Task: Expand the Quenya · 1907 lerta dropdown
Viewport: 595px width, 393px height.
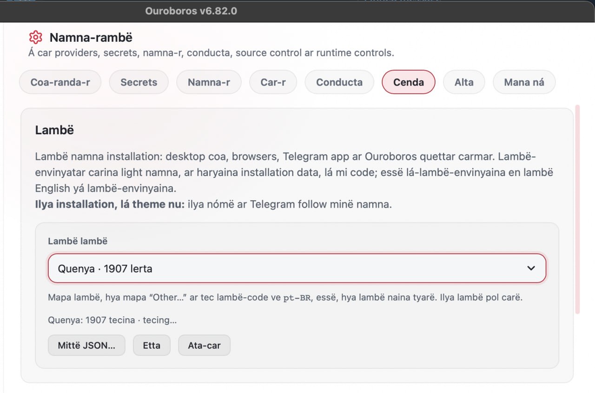Action: (297, 268)
